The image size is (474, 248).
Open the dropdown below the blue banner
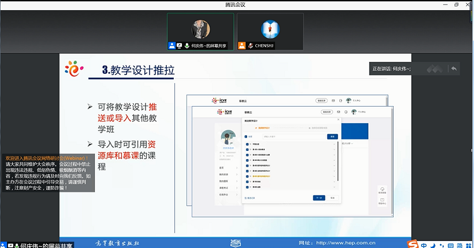348,144
